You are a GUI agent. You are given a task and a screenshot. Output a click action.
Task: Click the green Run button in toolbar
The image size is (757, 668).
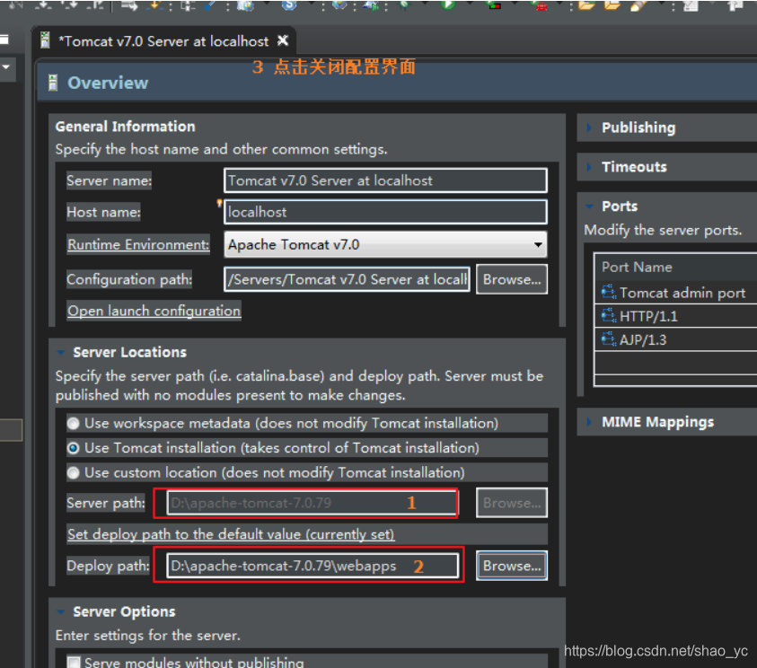pos(448,4)
